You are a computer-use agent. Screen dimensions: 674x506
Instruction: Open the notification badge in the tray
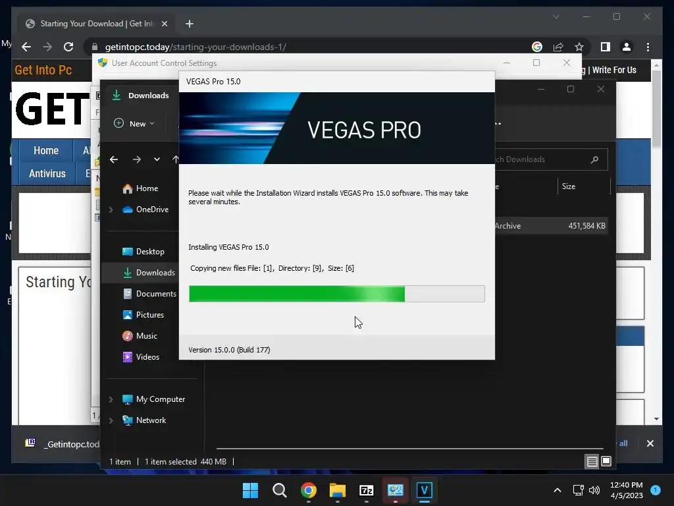coord(656,490)
